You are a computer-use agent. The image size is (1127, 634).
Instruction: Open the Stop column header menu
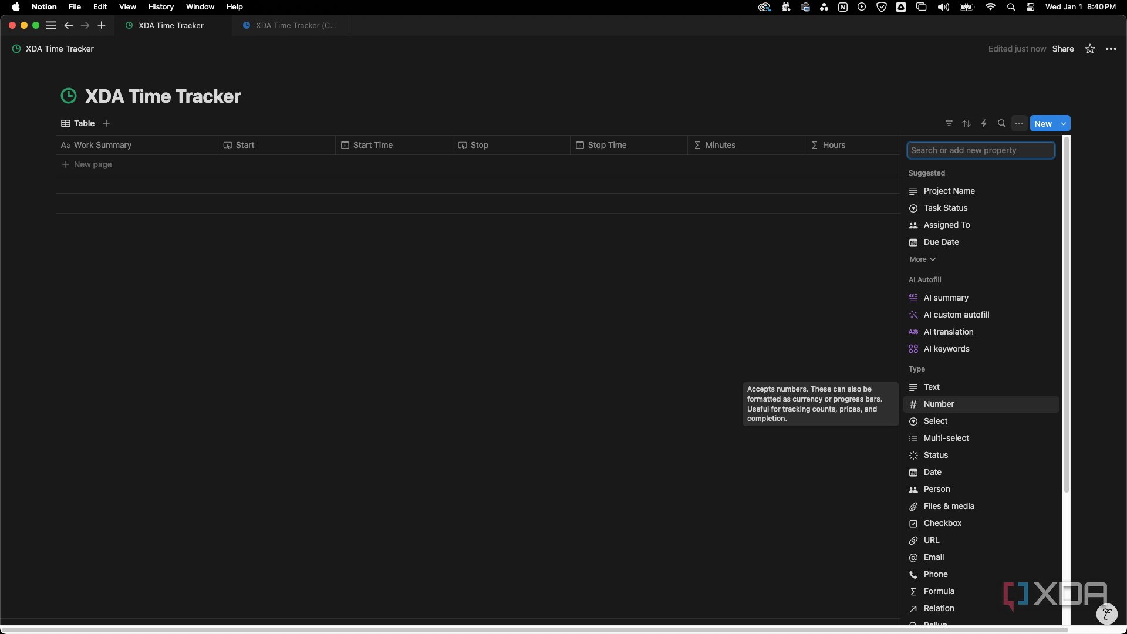tap(511, 145)
